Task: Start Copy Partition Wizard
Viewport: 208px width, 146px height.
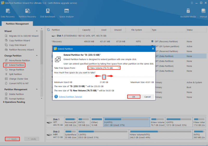Action: (17, 41)
